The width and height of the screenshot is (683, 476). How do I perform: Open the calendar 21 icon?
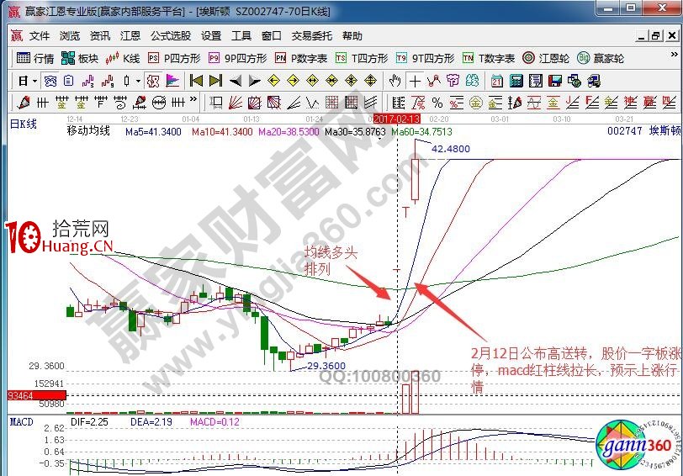(x=496, y=81)
